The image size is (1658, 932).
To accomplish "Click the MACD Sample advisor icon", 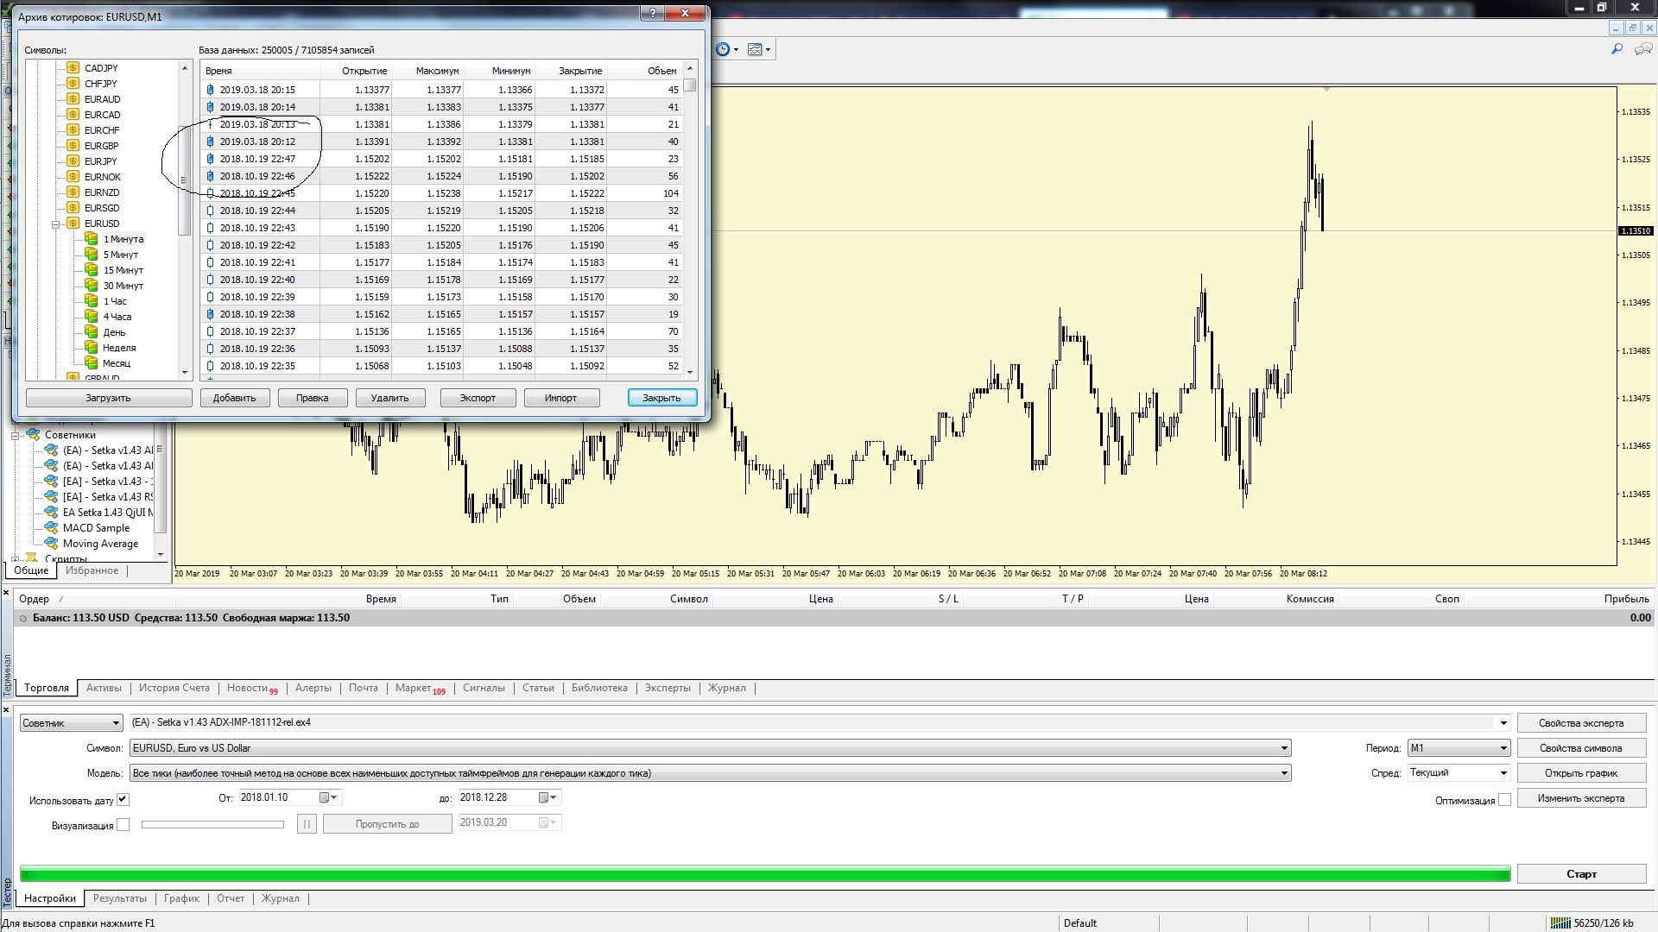I will click(51, 527).
